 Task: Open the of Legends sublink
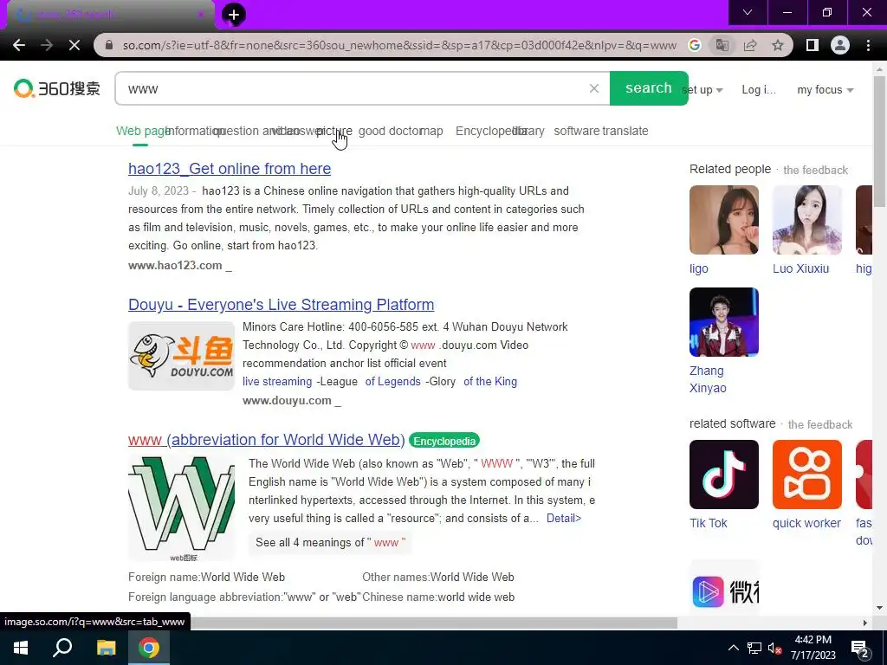tap(393, 382)
